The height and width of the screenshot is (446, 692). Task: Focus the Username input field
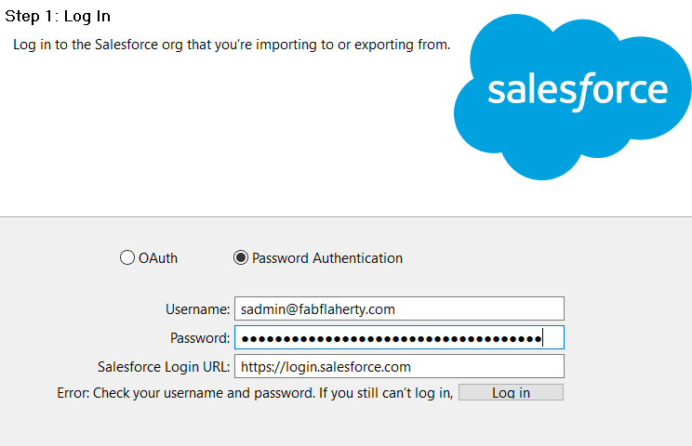399,308
